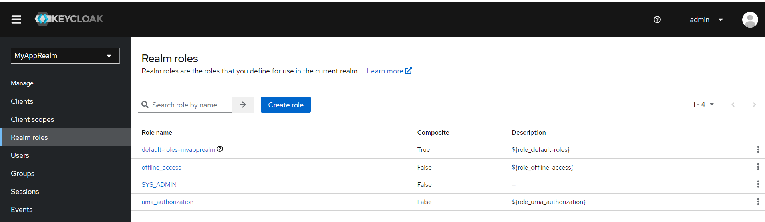Open kebab menu for offline_access row
The width and height of the screenshot is (765, 222).
(x=758, y=167)
